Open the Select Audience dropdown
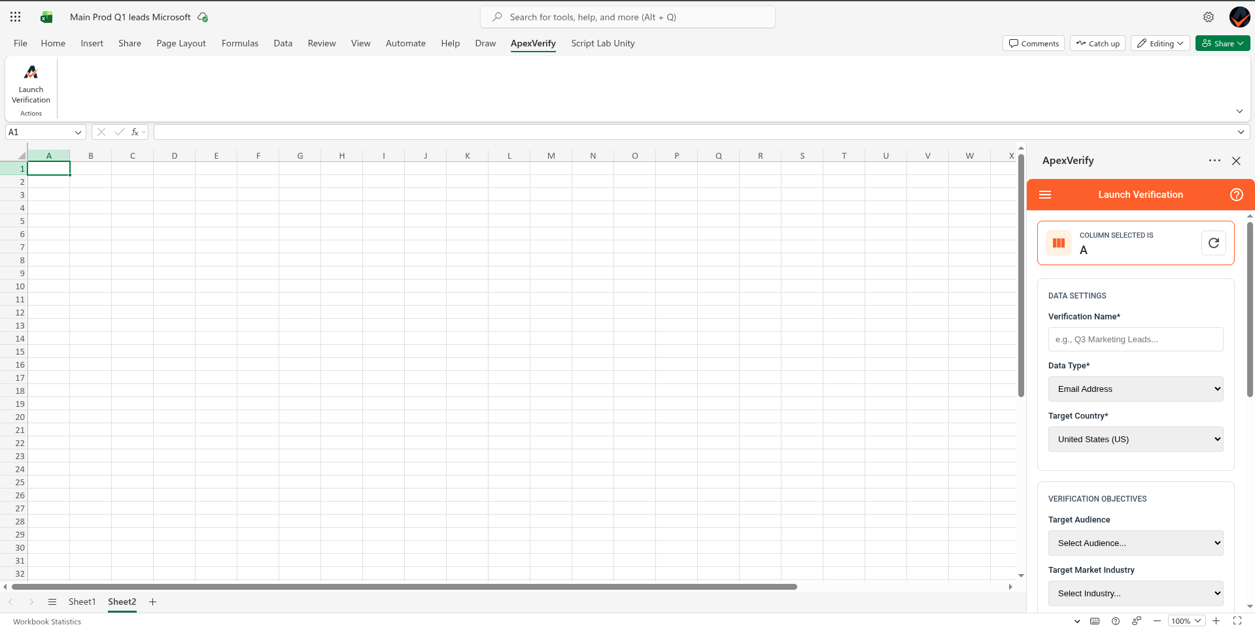The image size is (1255, 627). 1135,543
